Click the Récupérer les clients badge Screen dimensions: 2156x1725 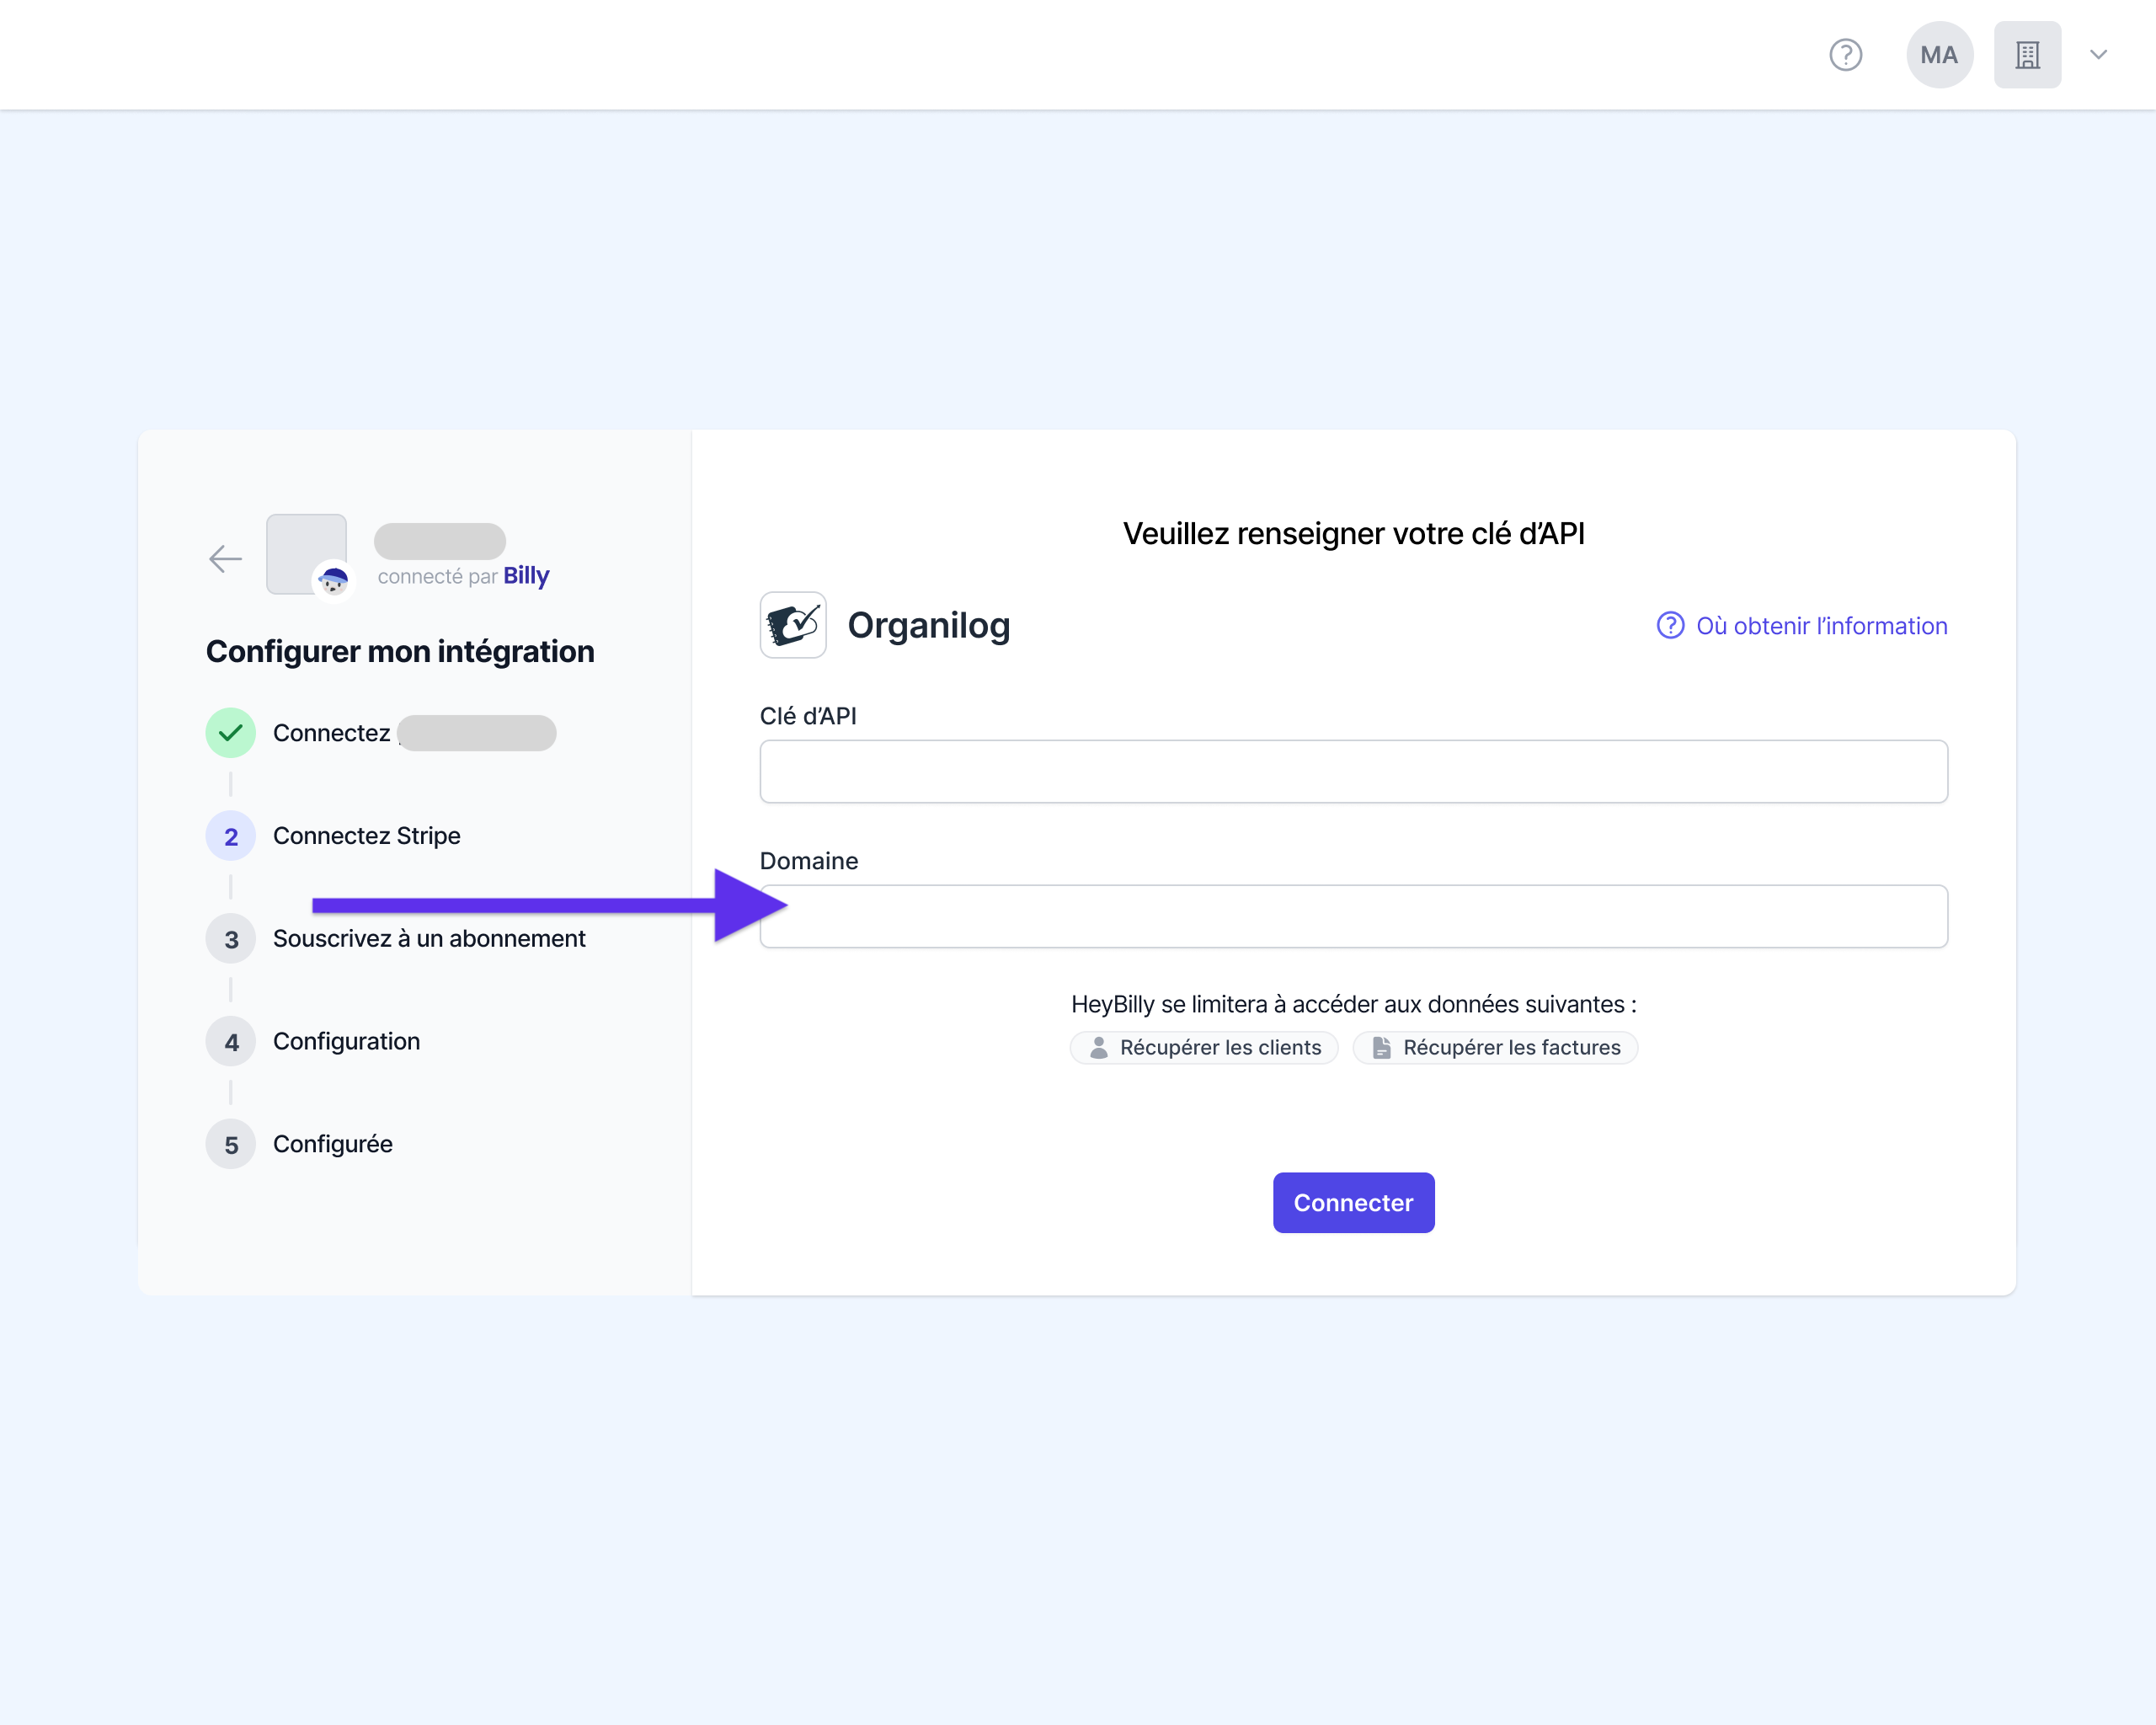1204,1048
